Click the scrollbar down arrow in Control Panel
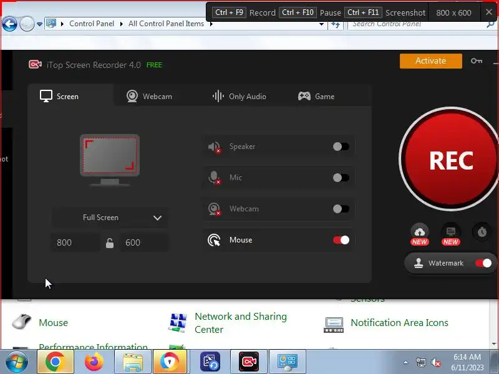This screenshot has height=374, width=499. tap(493, 344)
